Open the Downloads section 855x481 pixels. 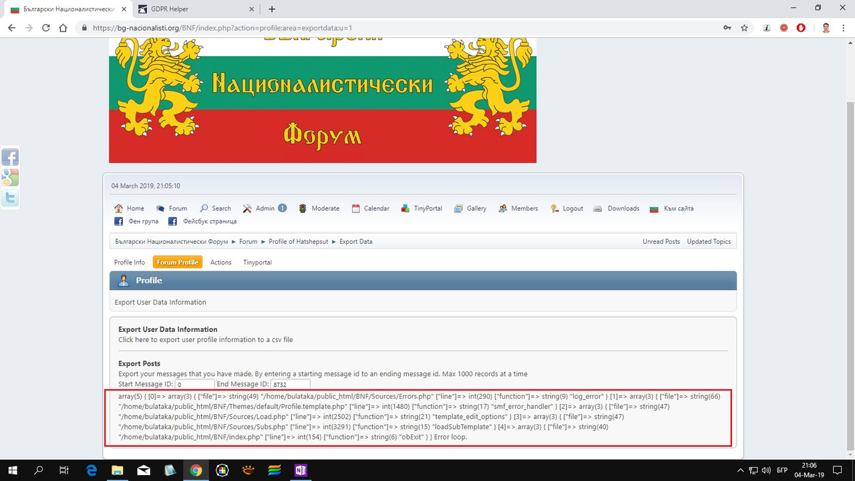coord(617,208)
